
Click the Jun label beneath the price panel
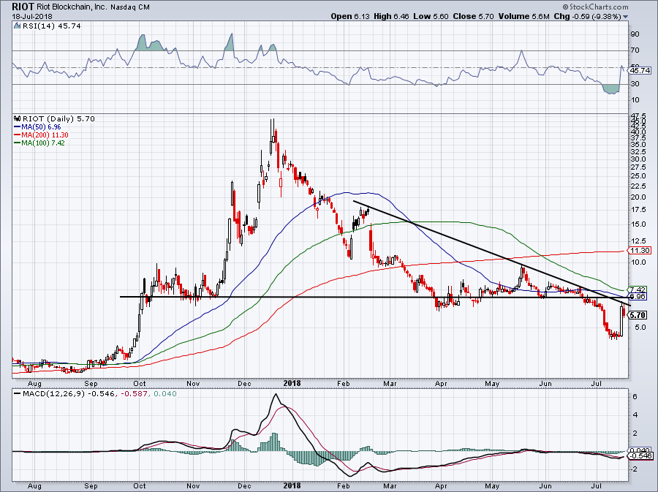[545, 384]
